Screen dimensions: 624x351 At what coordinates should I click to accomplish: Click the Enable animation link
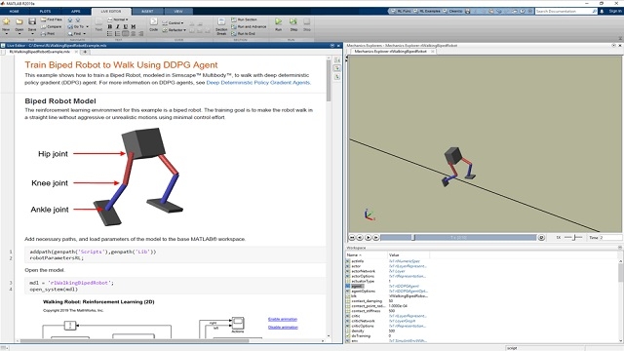pos(283,319)
